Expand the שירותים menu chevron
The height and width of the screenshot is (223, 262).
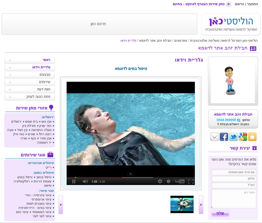(x=10, y=82)
